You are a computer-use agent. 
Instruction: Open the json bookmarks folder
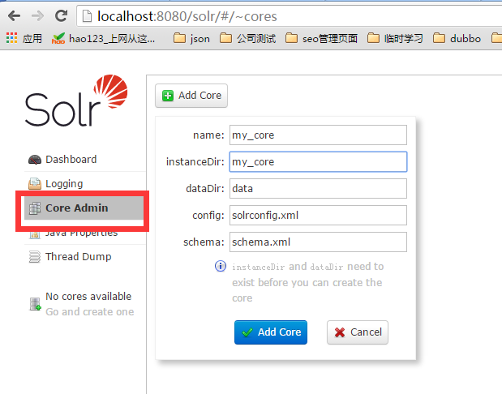(x=191, y=39)
